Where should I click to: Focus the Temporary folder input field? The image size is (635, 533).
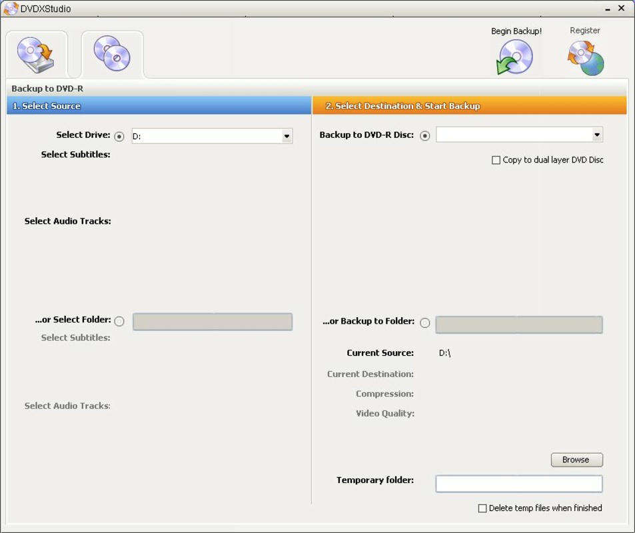coord(519,484)
